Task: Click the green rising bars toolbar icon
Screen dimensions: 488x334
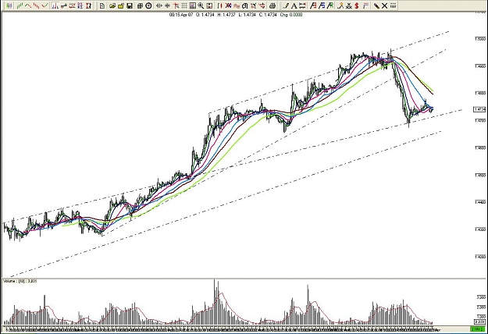Action: pyautogui.click(x=20, y=5)
